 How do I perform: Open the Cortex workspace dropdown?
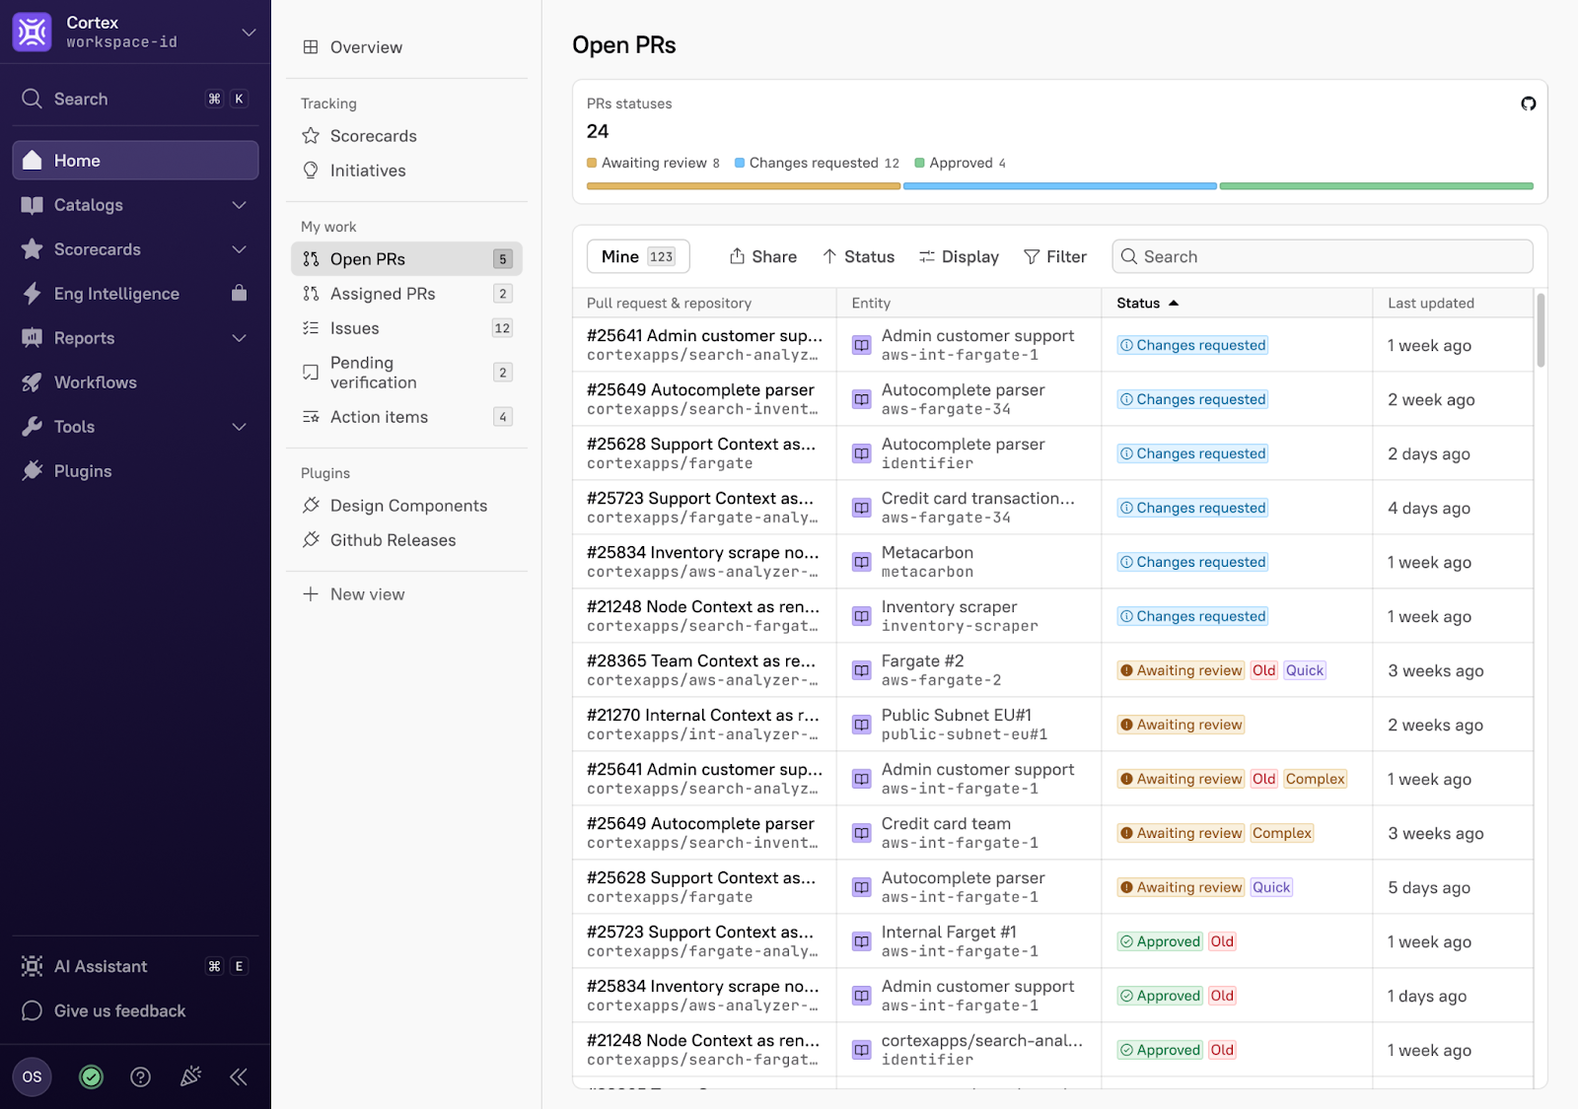click(x=249, y=32)
